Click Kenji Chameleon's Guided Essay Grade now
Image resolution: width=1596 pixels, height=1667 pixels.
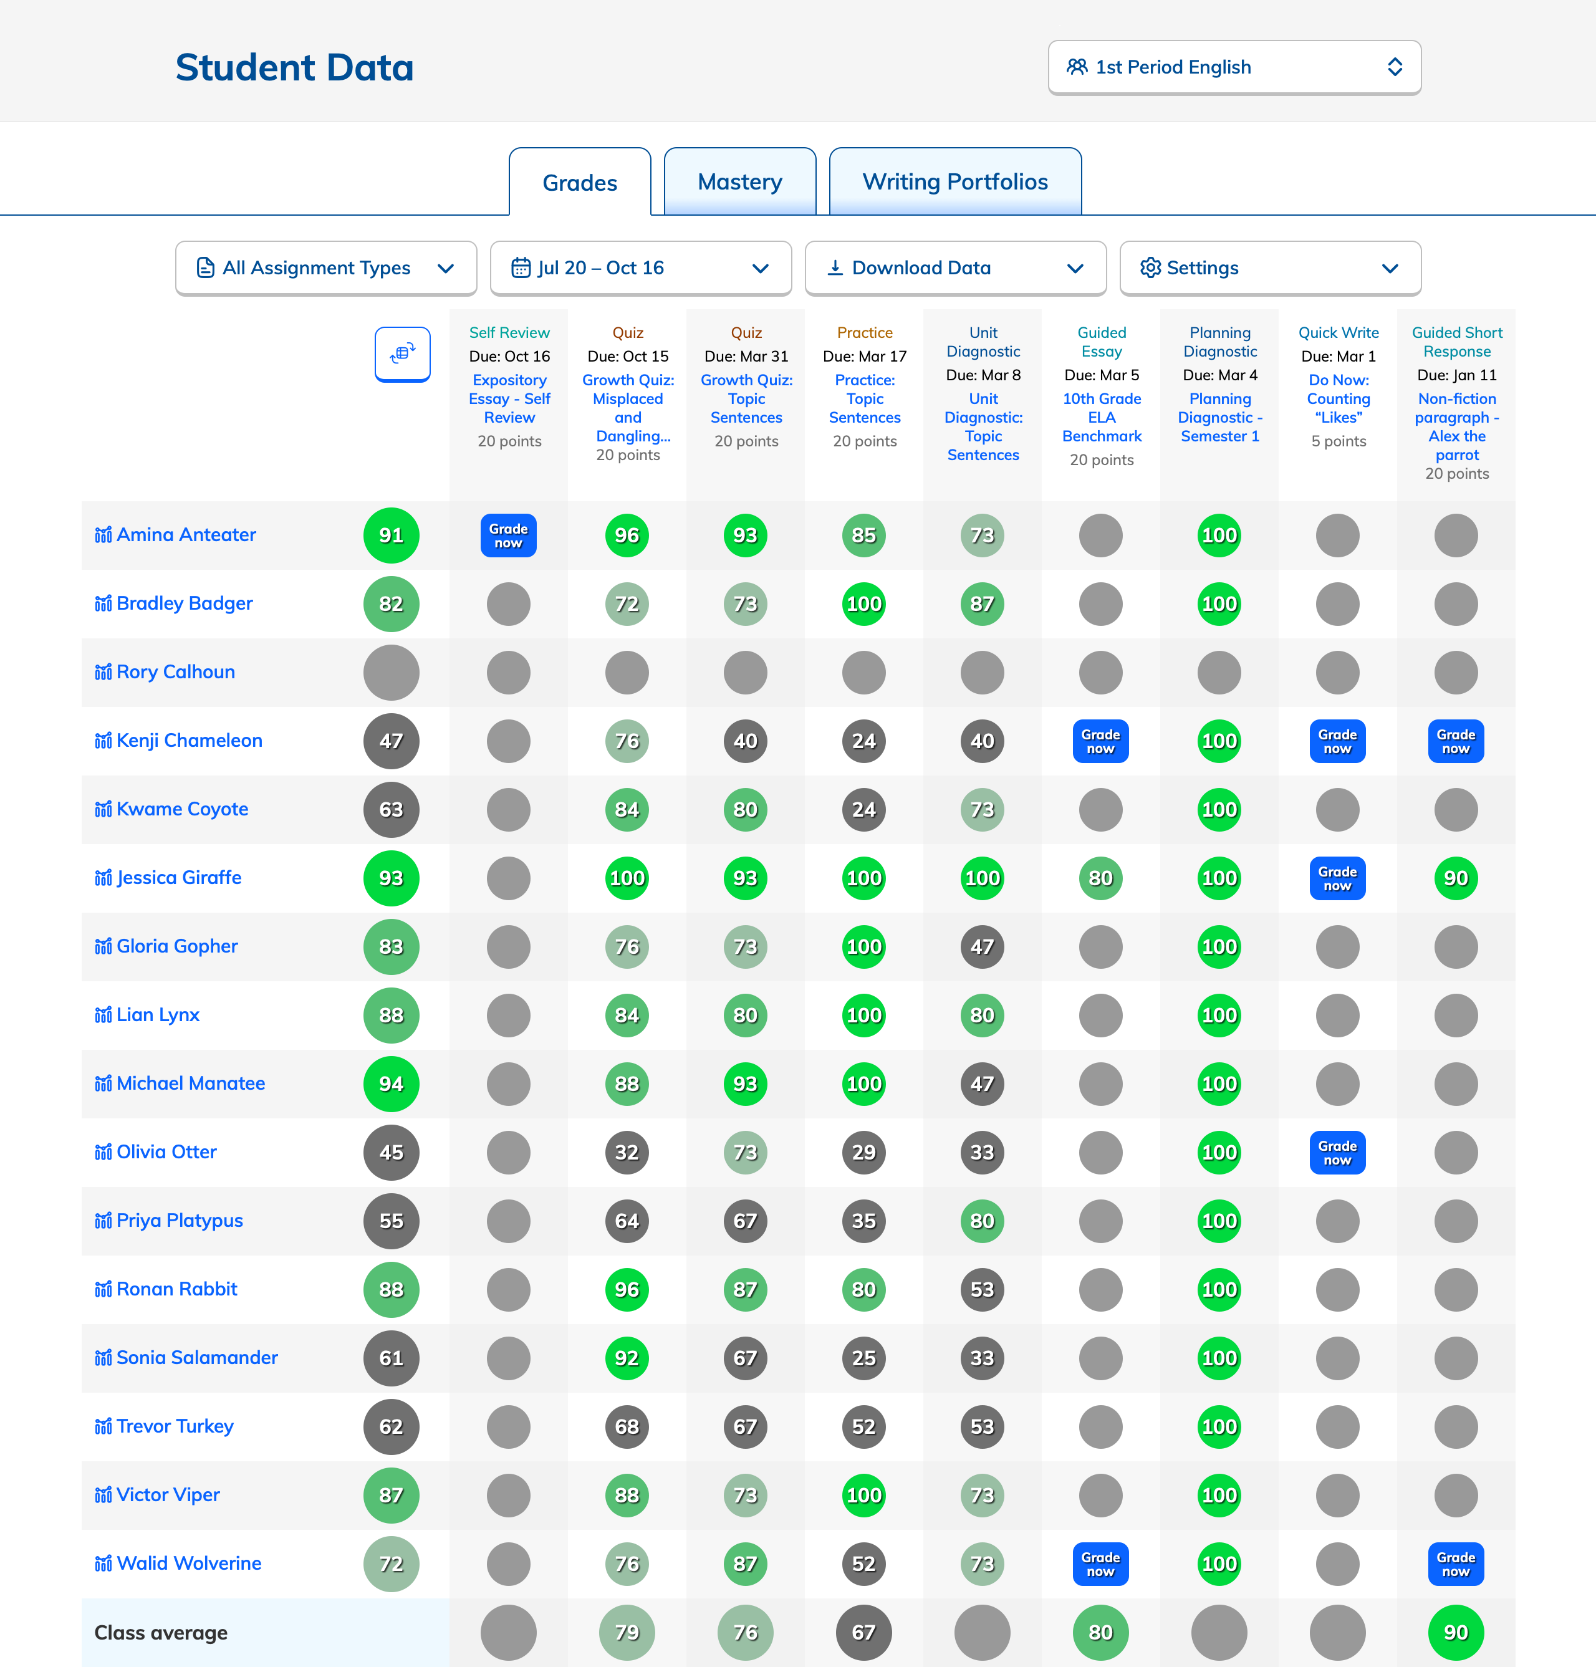point(1100,741)
